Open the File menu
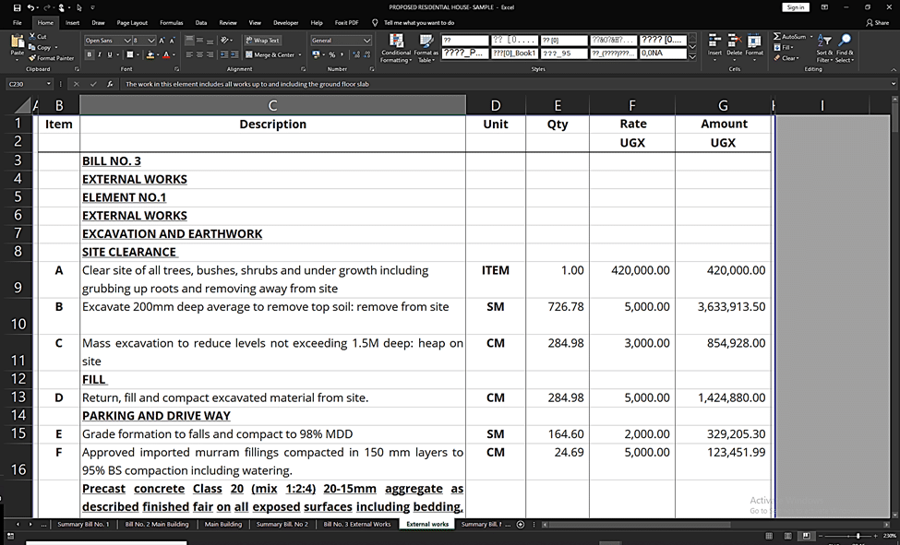 (18, 23)
